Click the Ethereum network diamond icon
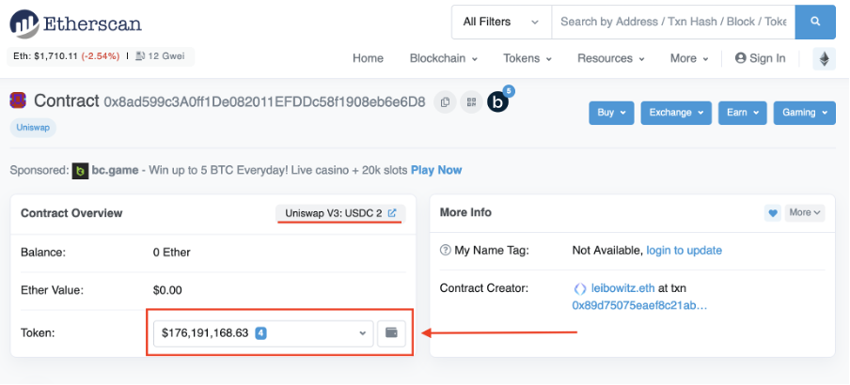This screenshot has width=850, height=385. (824, 58)
